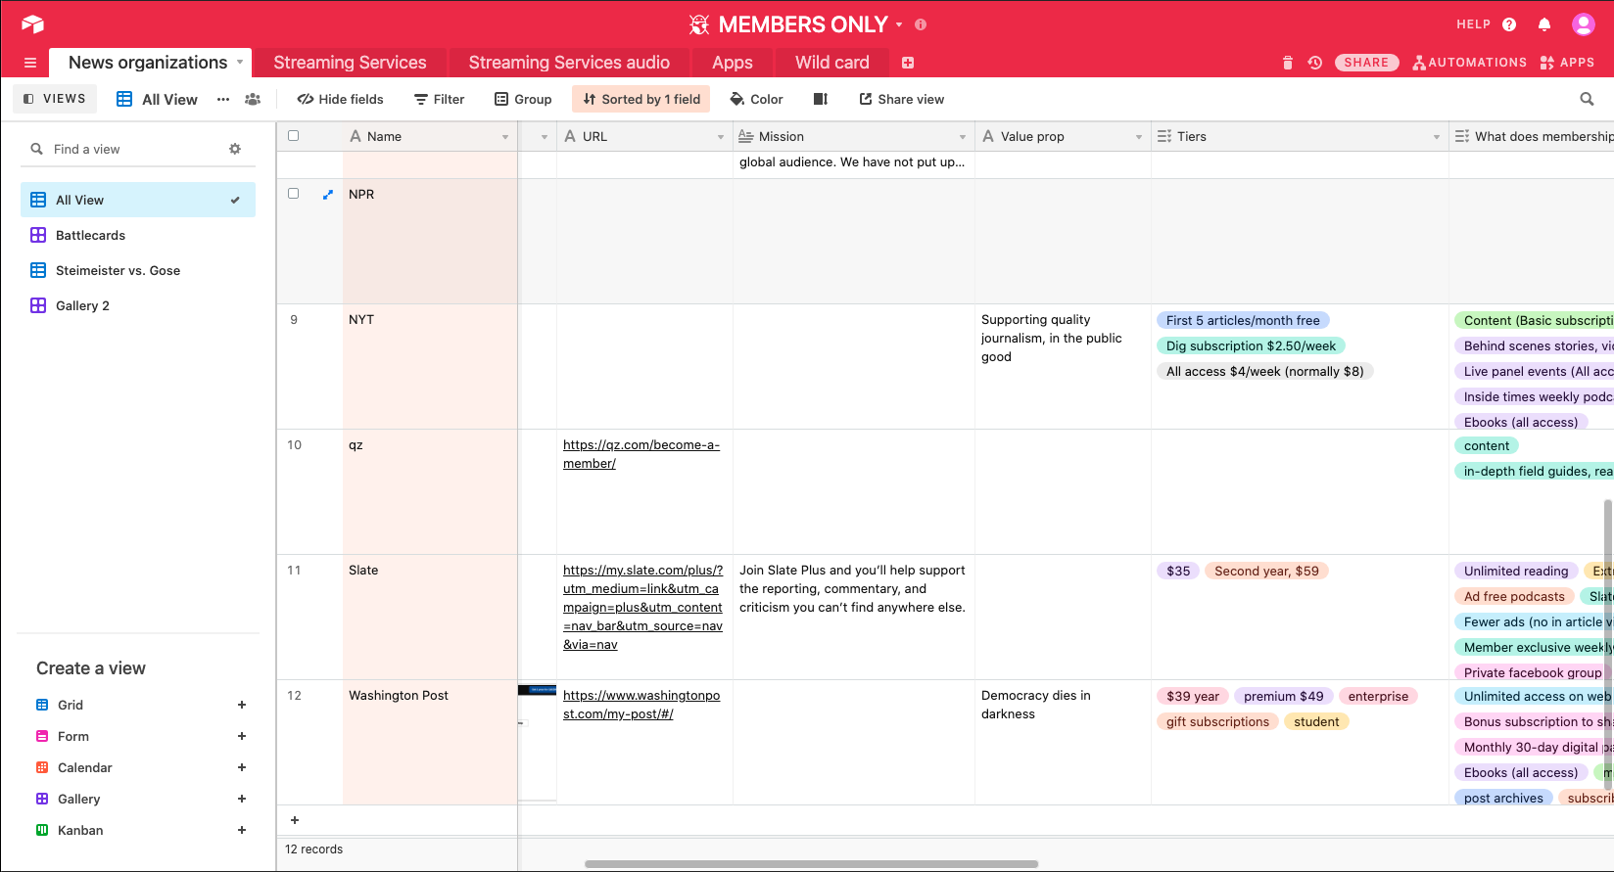Open view collaborators people icon
Screen dimensions: 1614x872
click(253, 99)
